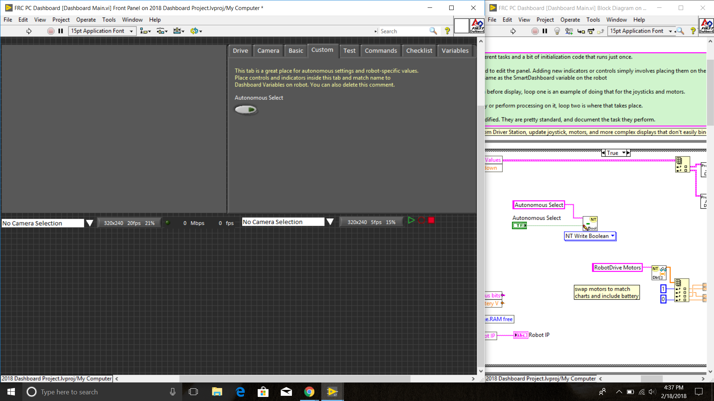Click Front Panel vertical scrollbar down arrow
Image resolution: width=714 pixels, height=401 pixels.
481,371
